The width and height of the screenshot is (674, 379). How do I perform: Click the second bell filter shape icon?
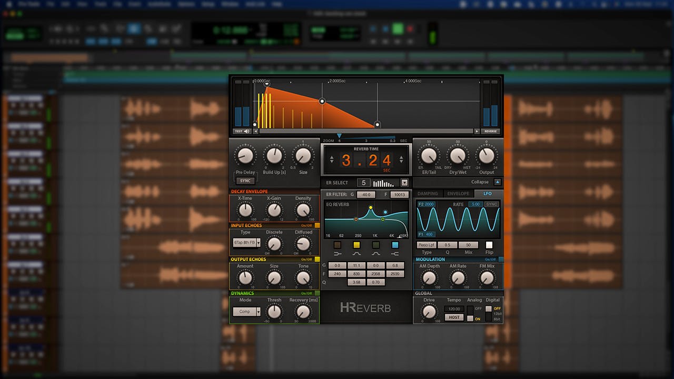point(376,254)
